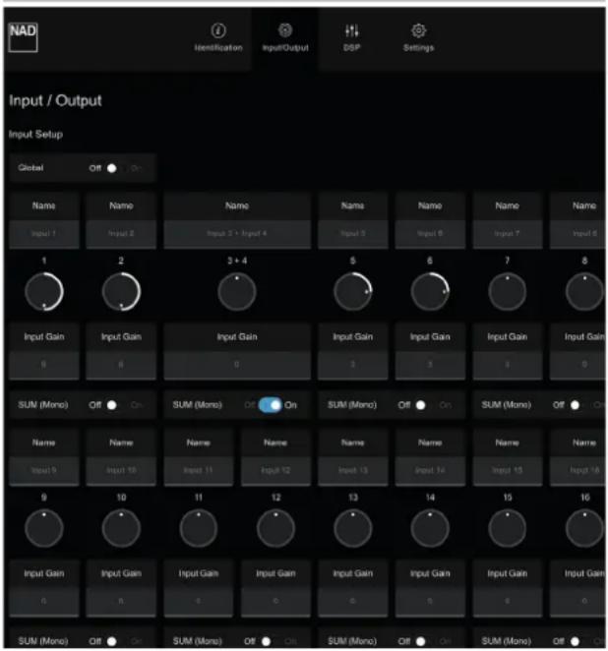Click the Input Gain value field under knob 6
The width and height of the screenshot is (608, 651).
coord(430,365)
